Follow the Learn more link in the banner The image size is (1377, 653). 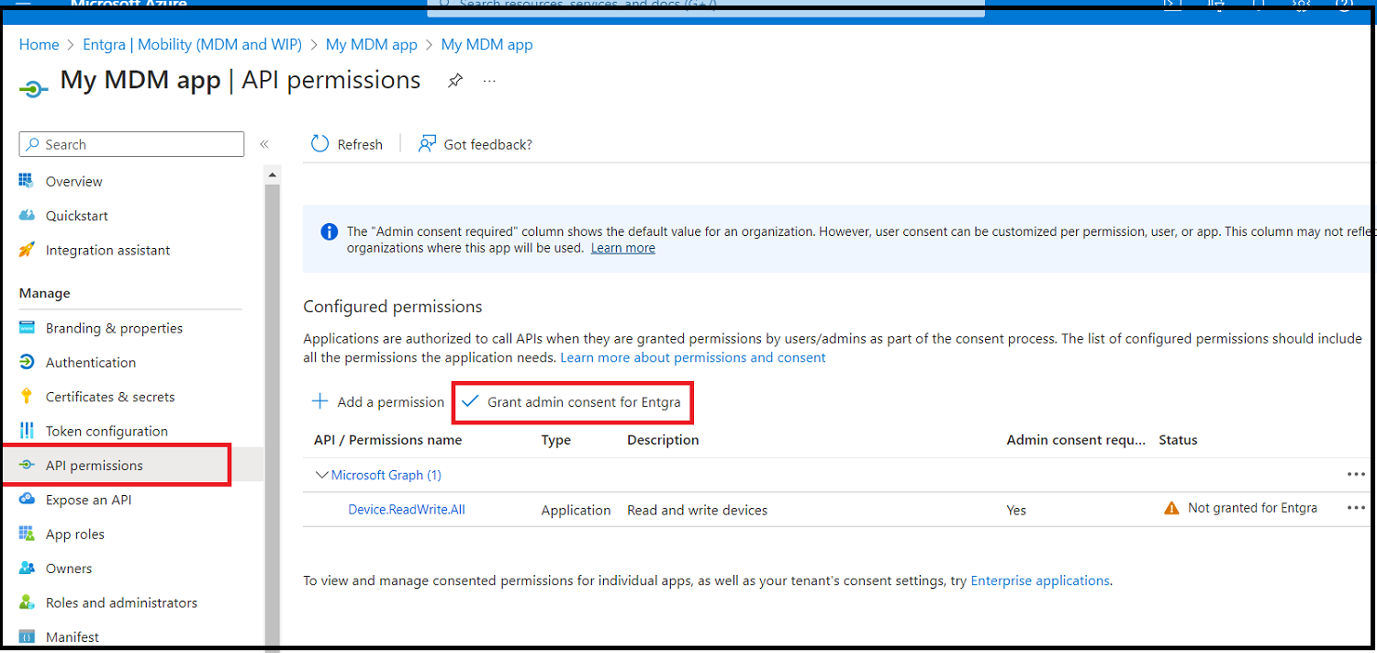[x=623, y=248]
